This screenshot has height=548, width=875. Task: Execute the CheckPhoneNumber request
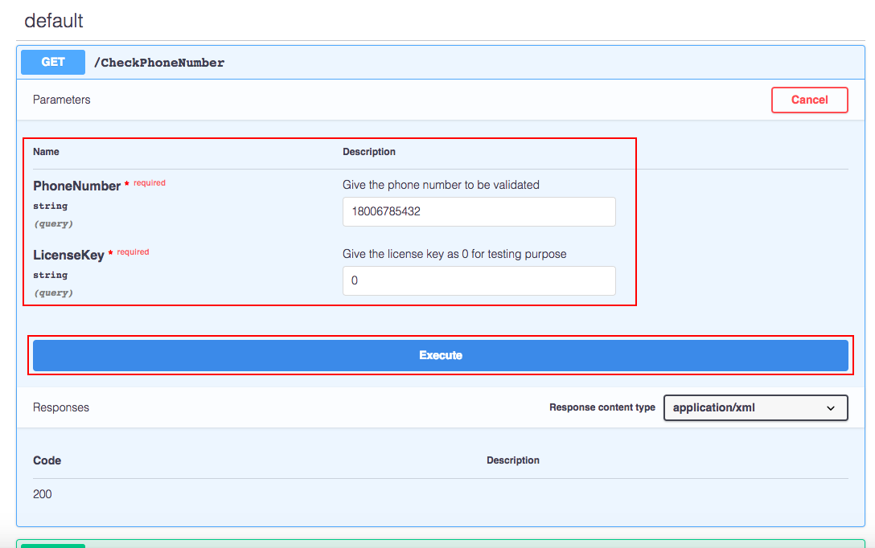[440, 354]
